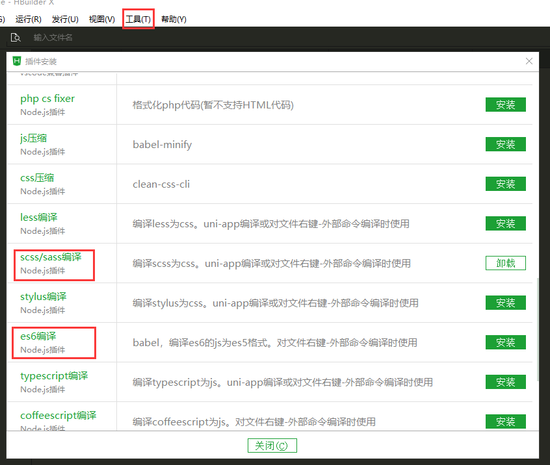
Task: Open the 视图(V) menu
Action: (x=101, y=19)
